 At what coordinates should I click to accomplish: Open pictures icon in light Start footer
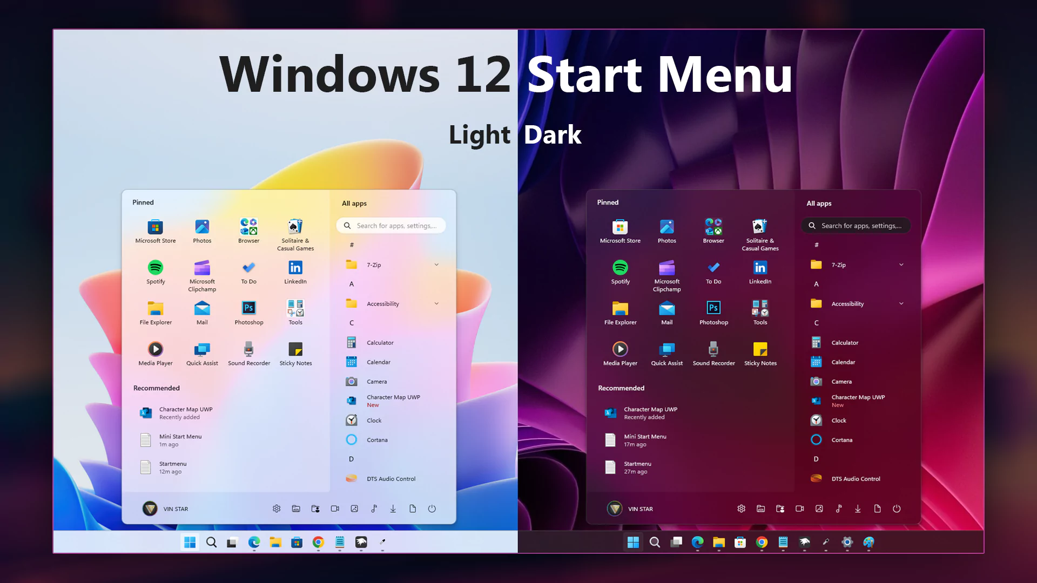(354, 509)
